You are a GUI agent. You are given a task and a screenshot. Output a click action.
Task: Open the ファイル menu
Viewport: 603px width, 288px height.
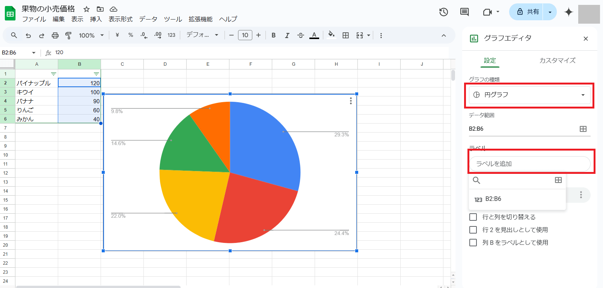pyautogui.click(x=34, y=19)
